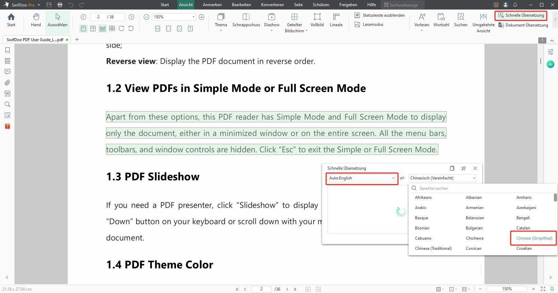
Task: Open the AI assistant icon
Action: pyautogui.click(x=551, y=64)
